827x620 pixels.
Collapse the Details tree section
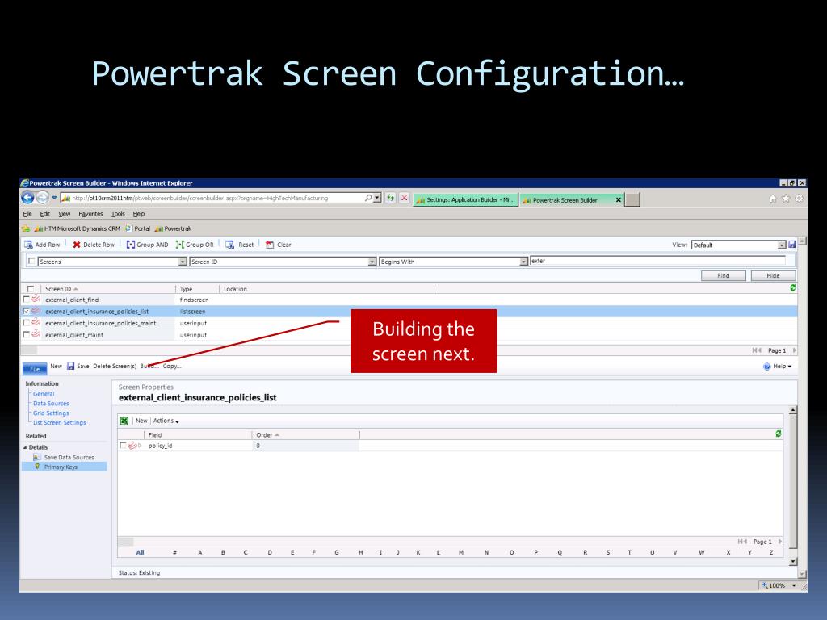(x=25, y=447)
